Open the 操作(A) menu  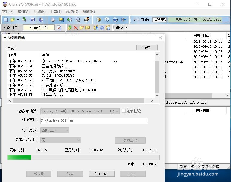(24, 12)
